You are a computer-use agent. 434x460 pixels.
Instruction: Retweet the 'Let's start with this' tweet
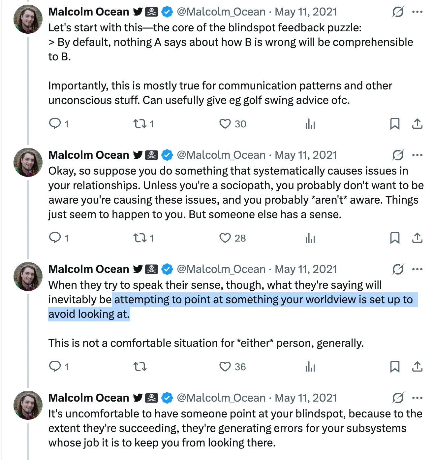(x=140, y=124)
